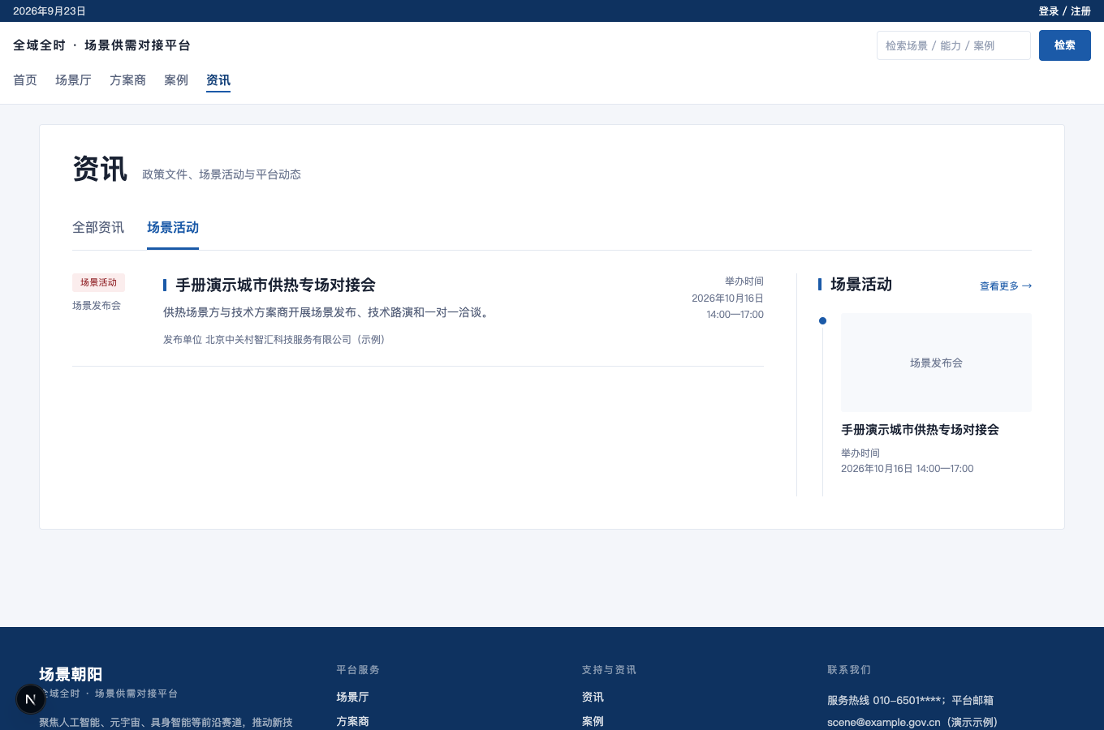The width and height of the screenshot is (1104, 730).
Task: Go to 首页 in the top navigation
Action: point(25,80)
